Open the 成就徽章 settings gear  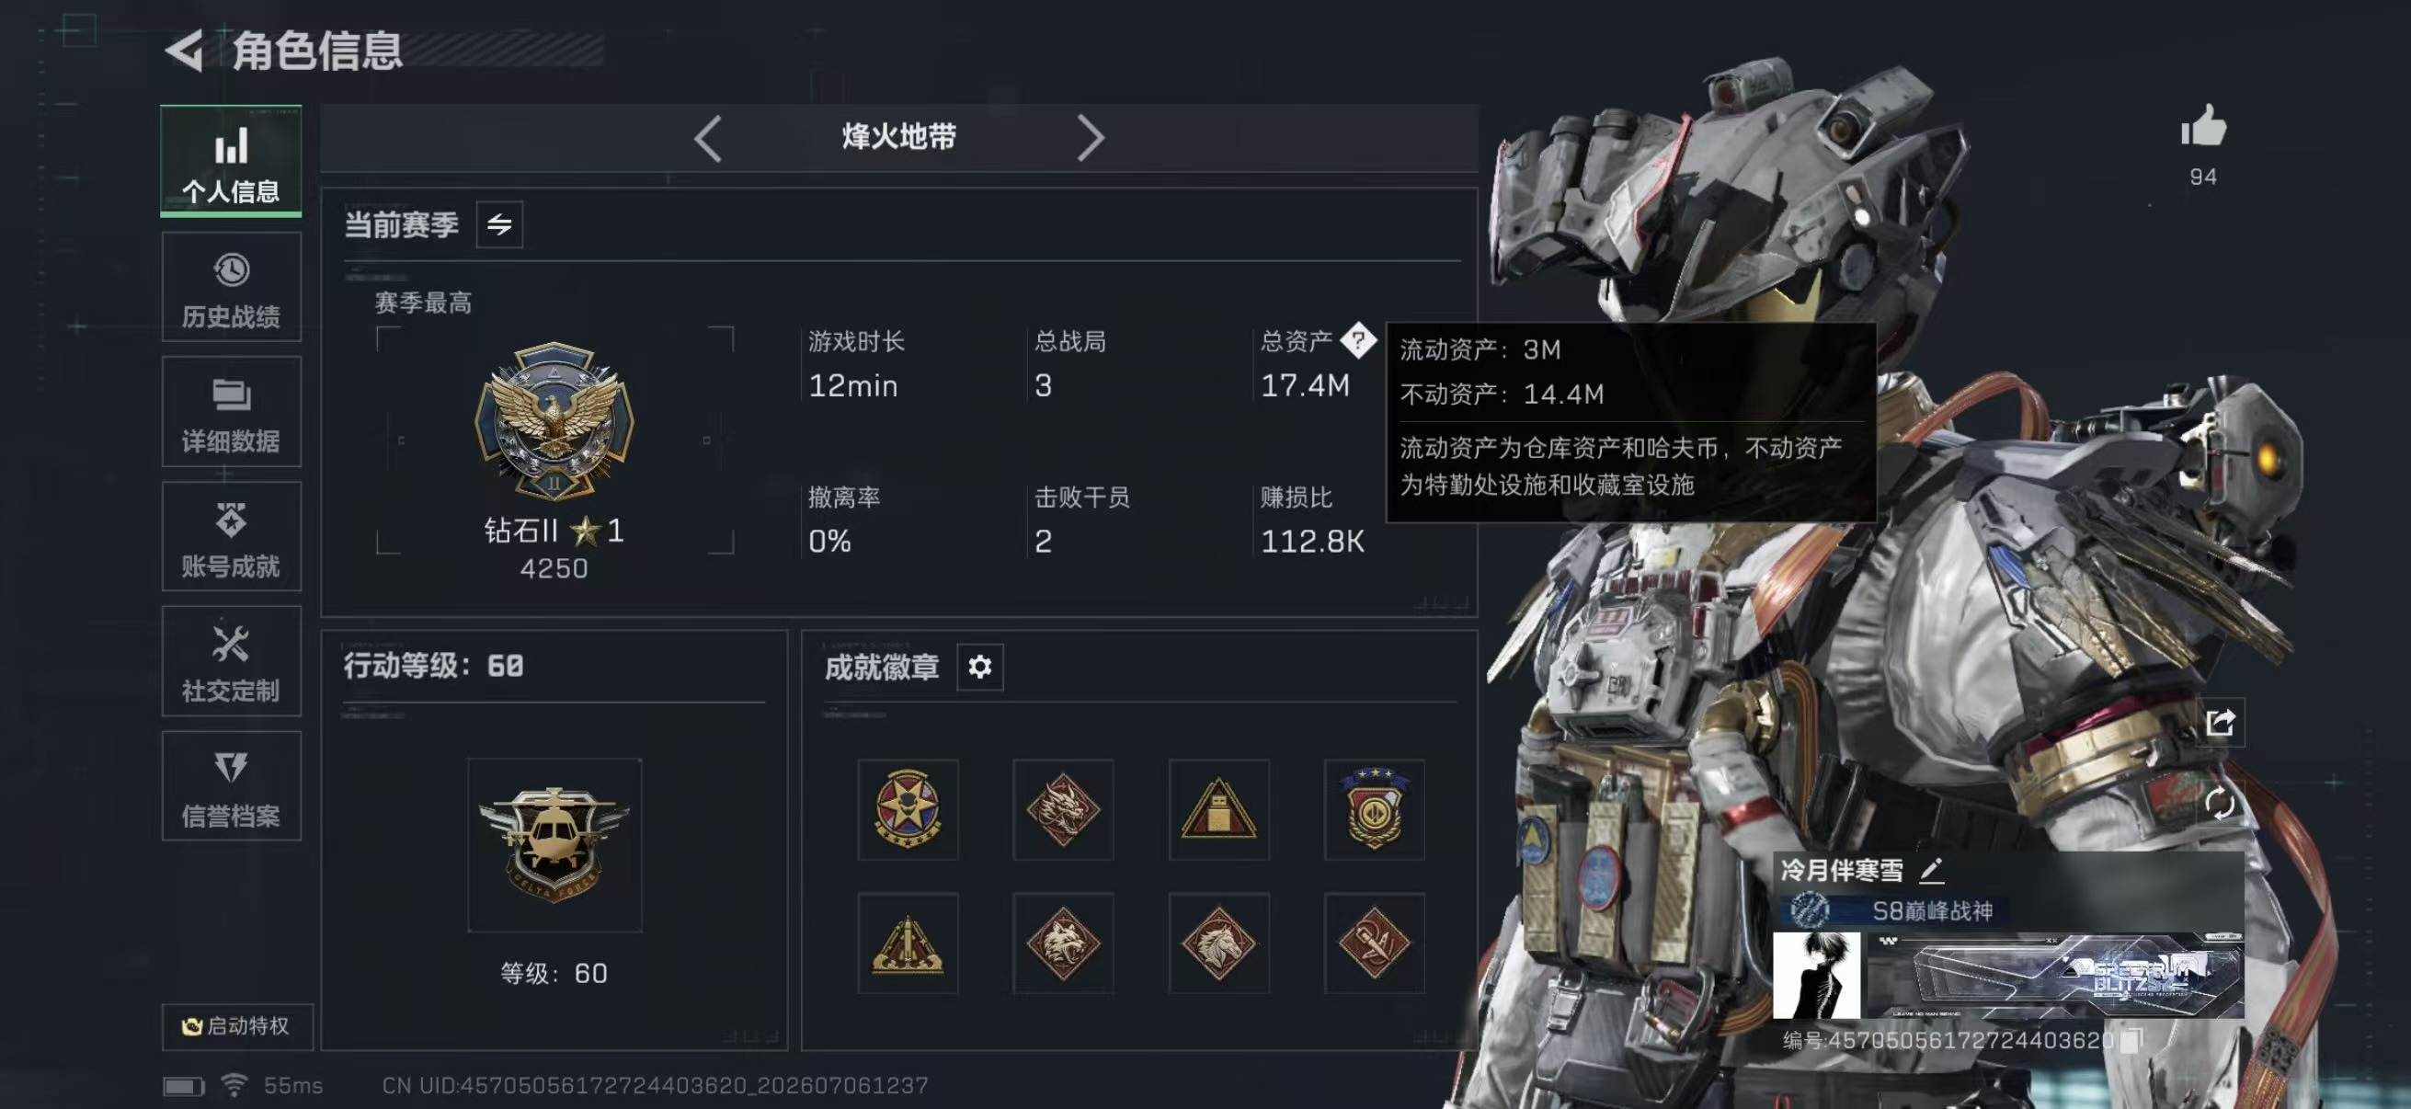980,667
